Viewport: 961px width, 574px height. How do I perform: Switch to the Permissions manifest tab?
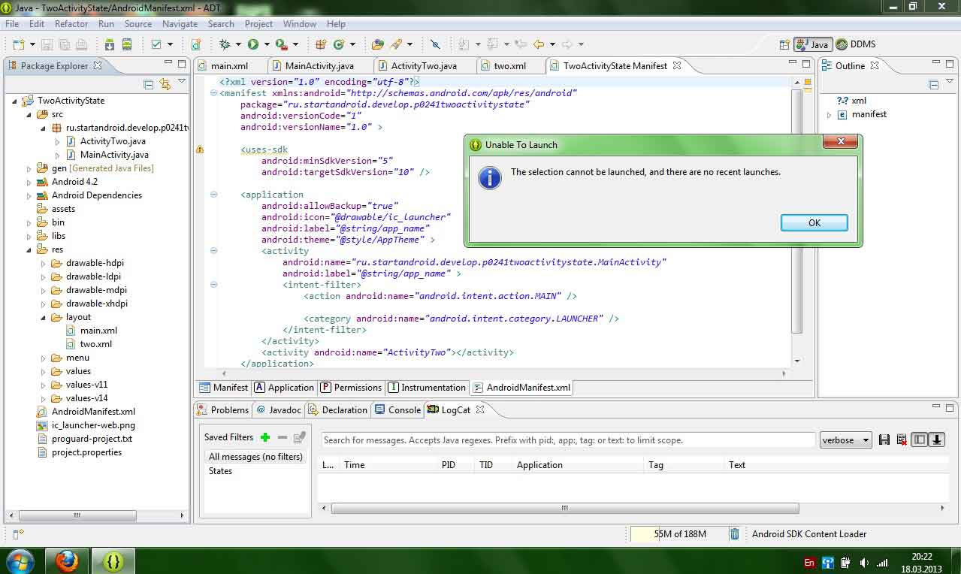point(351,388)
